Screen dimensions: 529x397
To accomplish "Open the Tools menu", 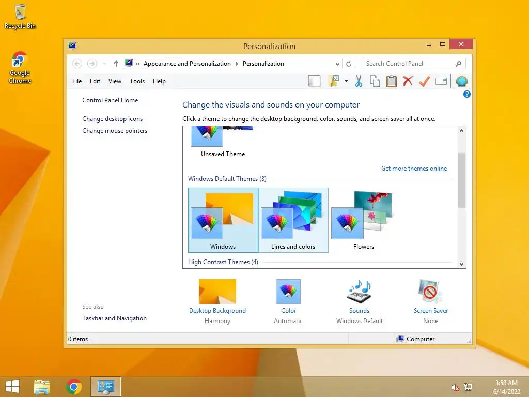I will pyautogui.click(x=137, y=81).
